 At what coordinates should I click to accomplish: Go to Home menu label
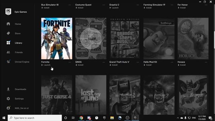click(18, 24)
